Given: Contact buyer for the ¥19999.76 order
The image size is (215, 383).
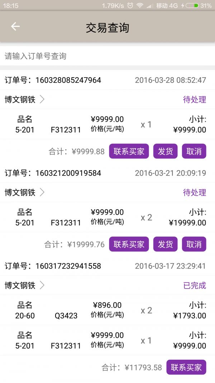Looking at the screenshot, I should coord(129,244).
